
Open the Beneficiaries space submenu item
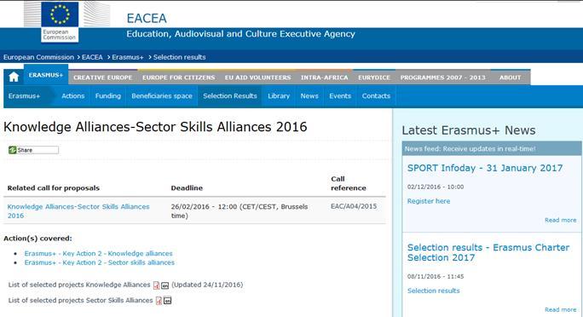(x=162, y=96)
